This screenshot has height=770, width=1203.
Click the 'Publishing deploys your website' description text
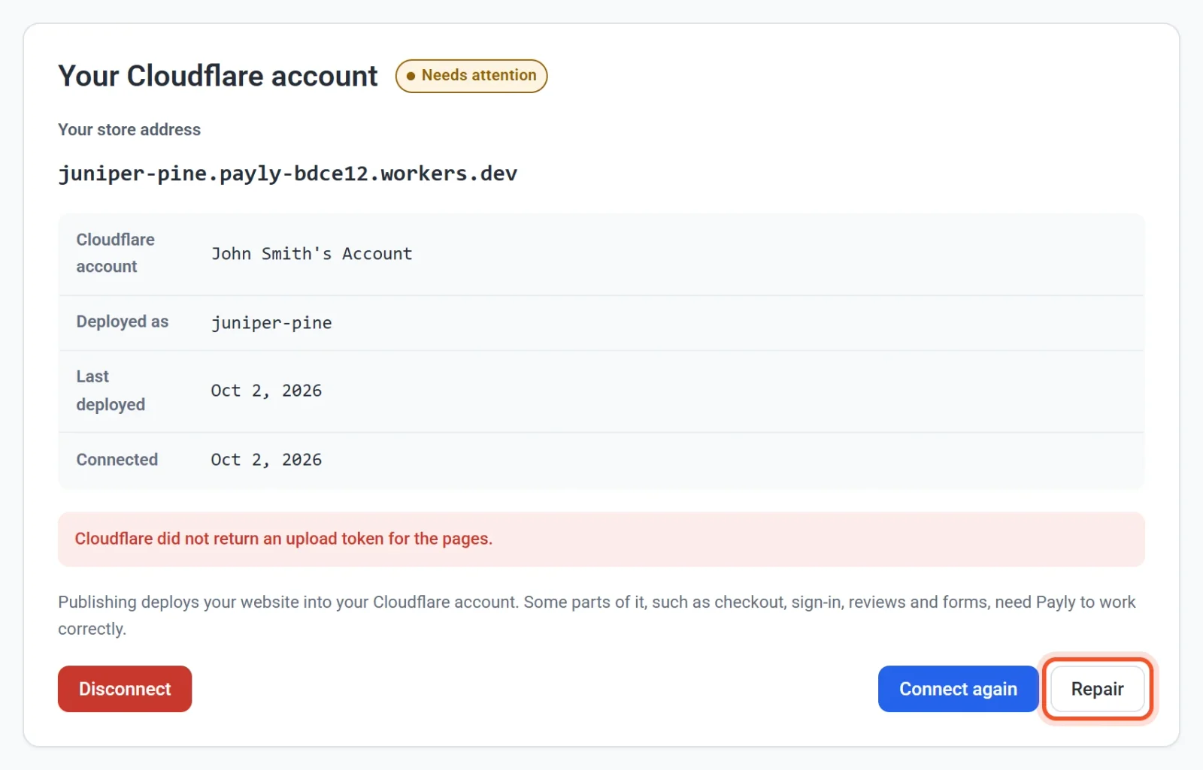[597, 615]
